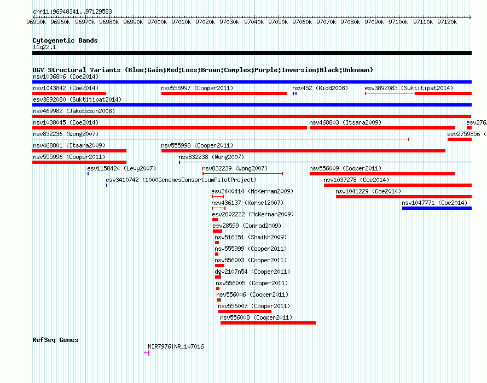This screenshot has width=487, height=383.
Task: Click the nsv832238 thin blue line
Action: coord(326,162)
